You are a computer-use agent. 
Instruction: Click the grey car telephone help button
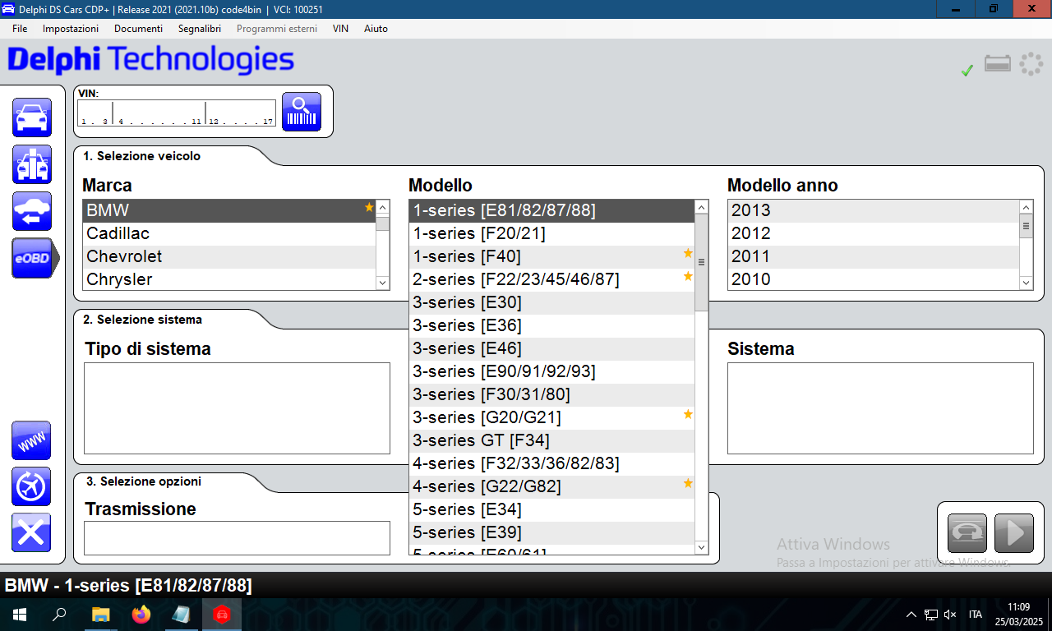coord(967,533)
